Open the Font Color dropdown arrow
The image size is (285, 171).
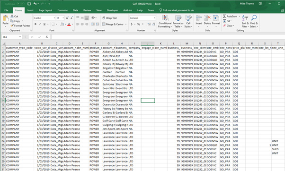click(72, 24)
